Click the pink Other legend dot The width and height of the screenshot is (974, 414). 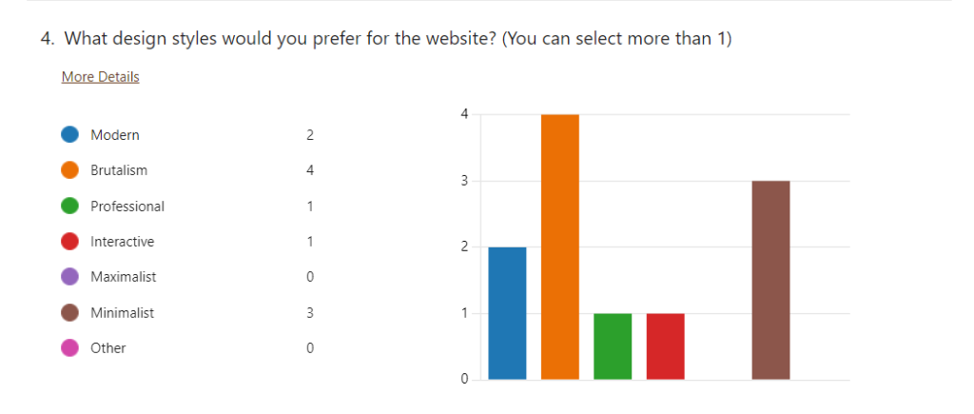[69, 348]
